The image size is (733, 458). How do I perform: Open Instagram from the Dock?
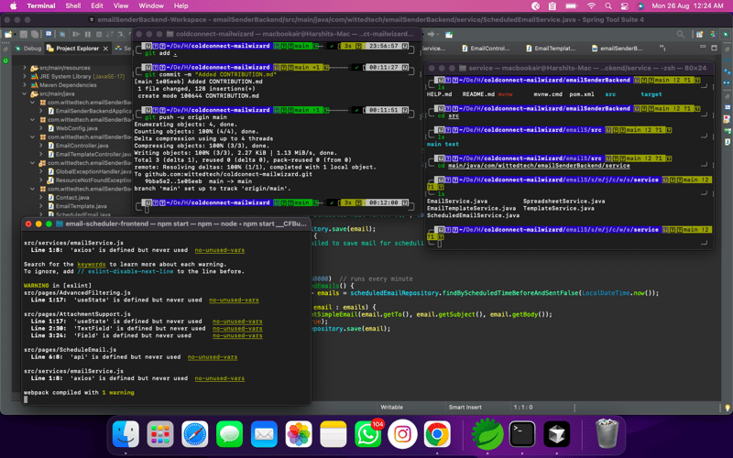[x=402, y=434]
